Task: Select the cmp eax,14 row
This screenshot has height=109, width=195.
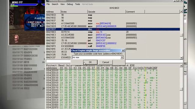Action: pos(113,32)
